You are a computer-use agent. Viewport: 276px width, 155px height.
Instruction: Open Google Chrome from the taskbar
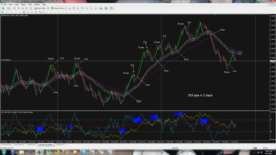tap(66, 152)
